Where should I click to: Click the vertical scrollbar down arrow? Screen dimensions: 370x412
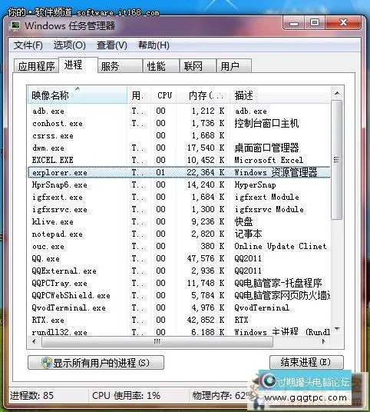pos(337,329)
